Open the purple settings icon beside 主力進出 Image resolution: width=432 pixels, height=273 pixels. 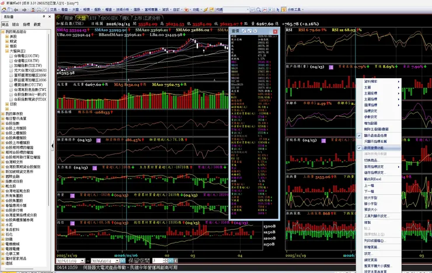pos(95,168)
